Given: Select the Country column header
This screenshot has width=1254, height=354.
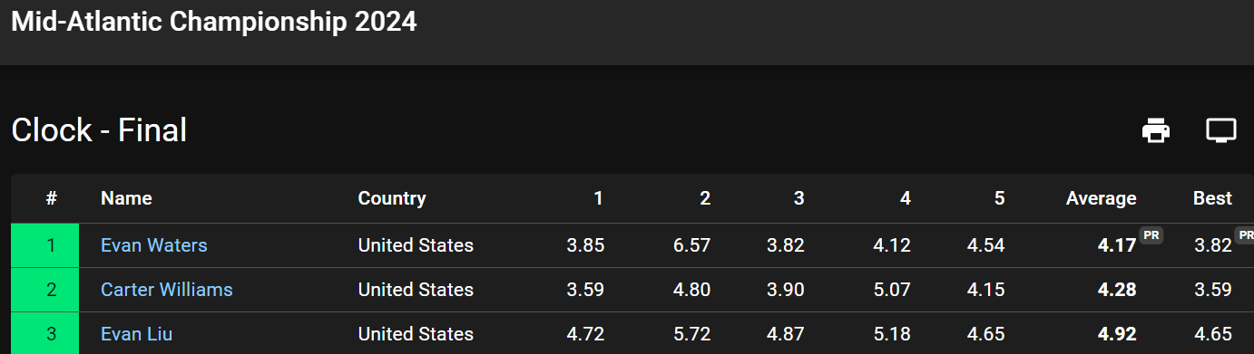Looking at the screenshot, I should click(392, 198).
